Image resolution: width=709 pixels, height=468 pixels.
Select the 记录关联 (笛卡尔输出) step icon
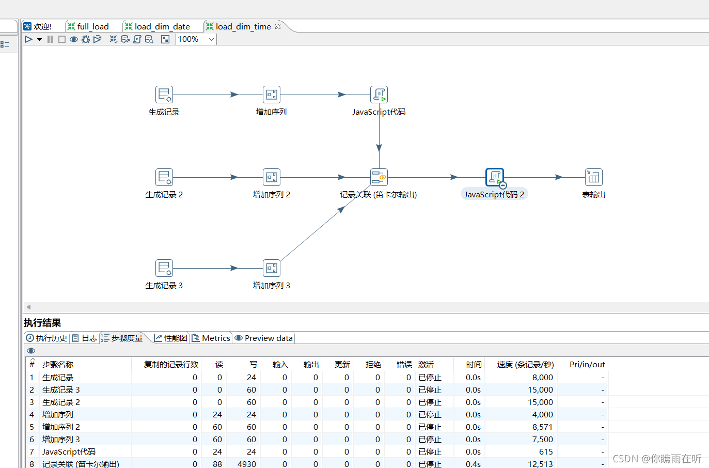point(379,177)
